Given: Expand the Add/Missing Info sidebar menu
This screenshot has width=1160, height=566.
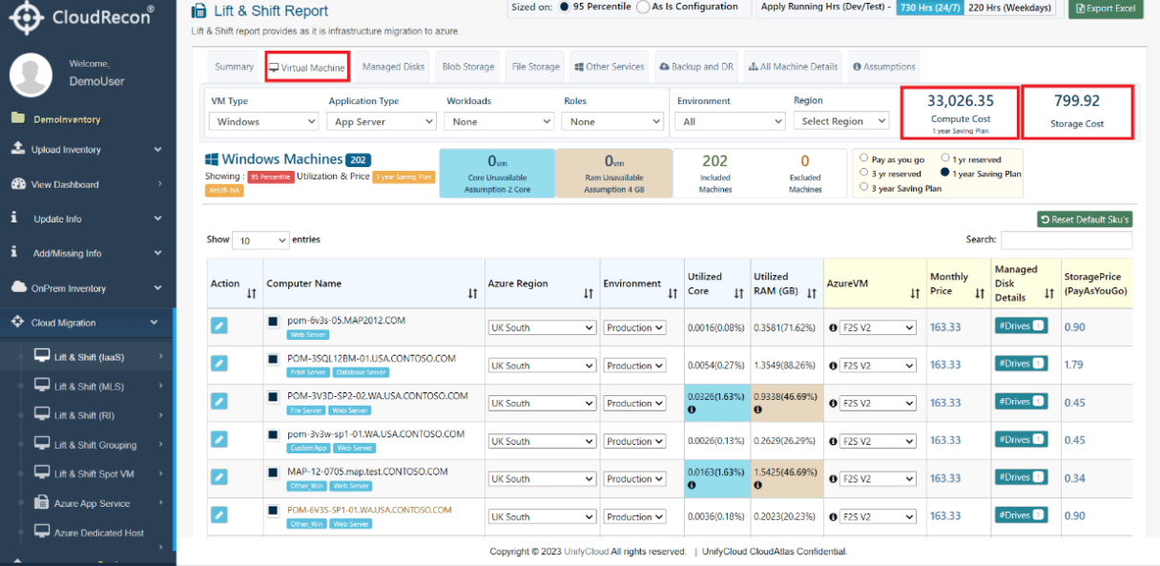Looking at the screenshot, I should pyautogui.click(x=87, y=253).
